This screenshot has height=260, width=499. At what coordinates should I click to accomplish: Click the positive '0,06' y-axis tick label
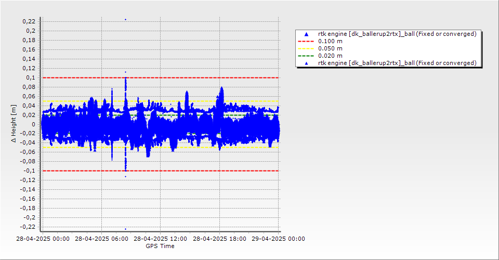(x=29, y=96)
